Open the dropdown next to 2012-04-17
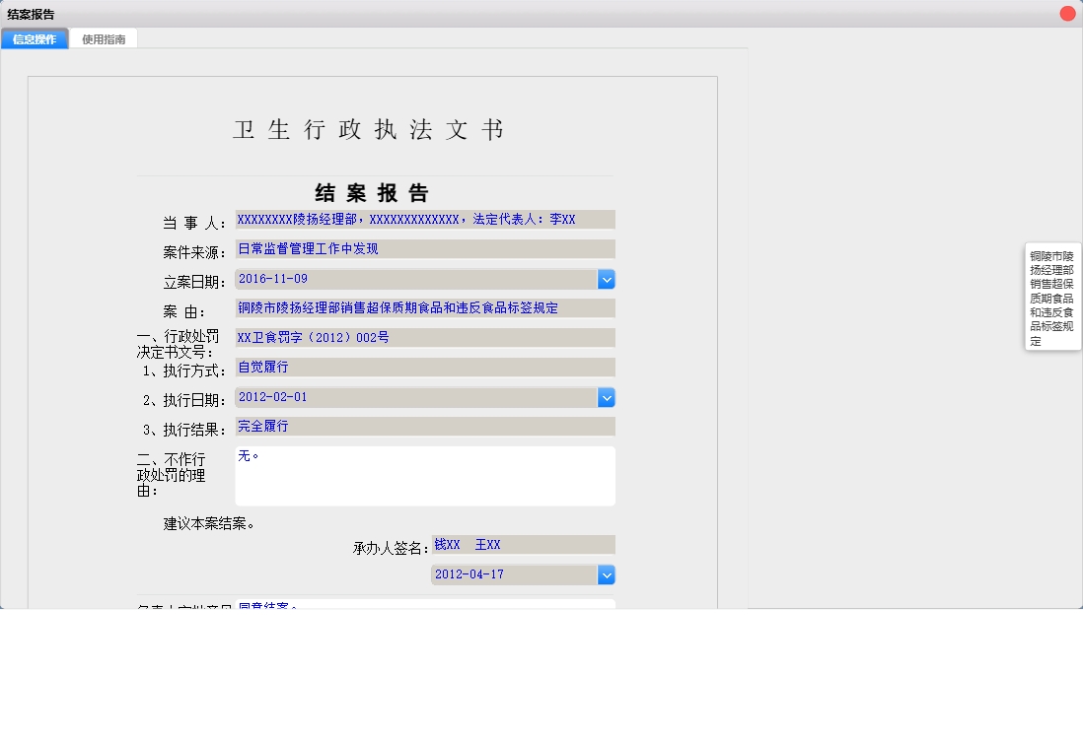 point(606,573)
